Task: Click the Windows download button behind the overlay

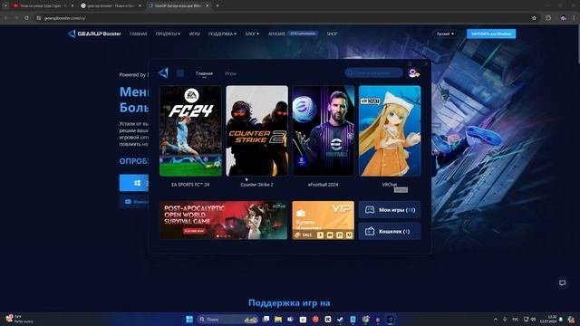Action: (x=134, y=183)
